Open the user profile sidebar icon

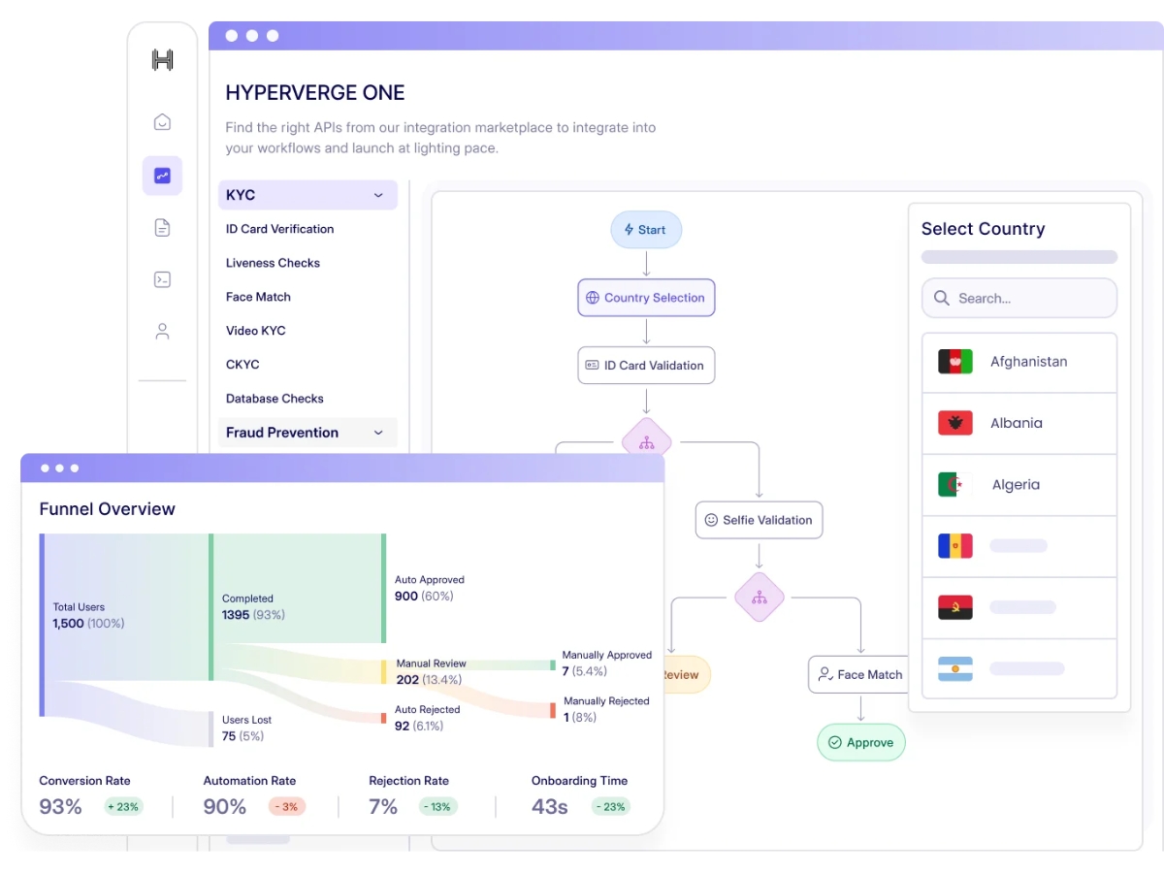pos(162,332)
